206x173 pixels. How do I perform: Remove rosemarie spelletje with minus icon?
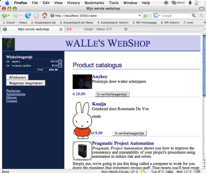(60, 66)
